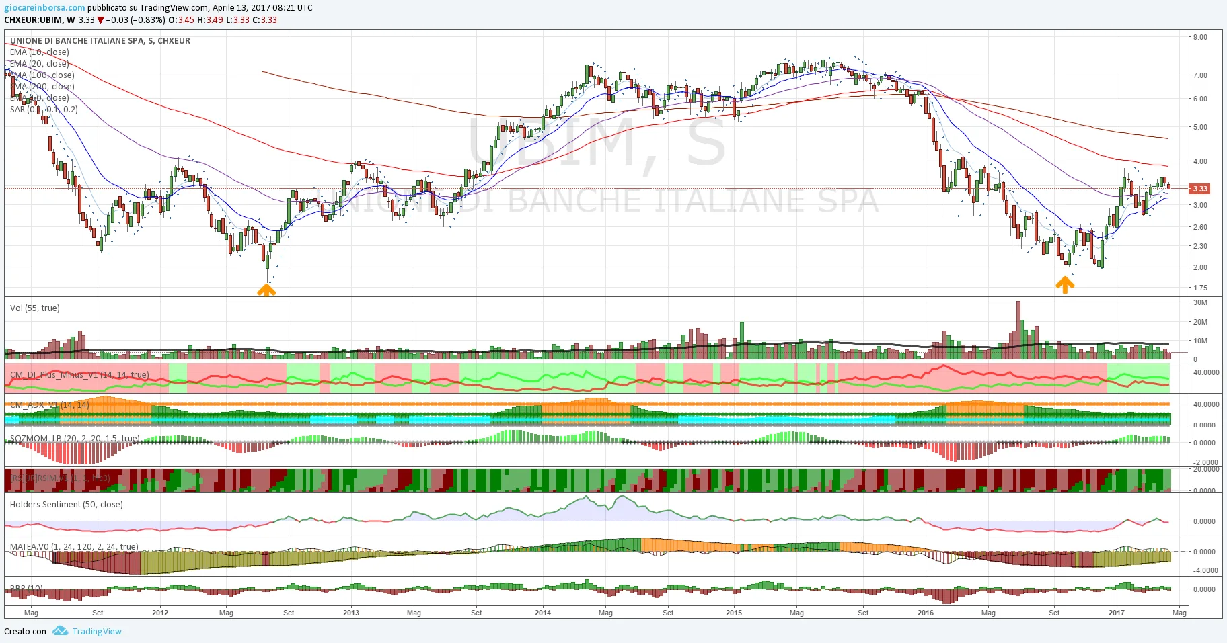Click the 4.00 price axis label
This screenshot has width=1227, height=643.
pos(1200,161)
